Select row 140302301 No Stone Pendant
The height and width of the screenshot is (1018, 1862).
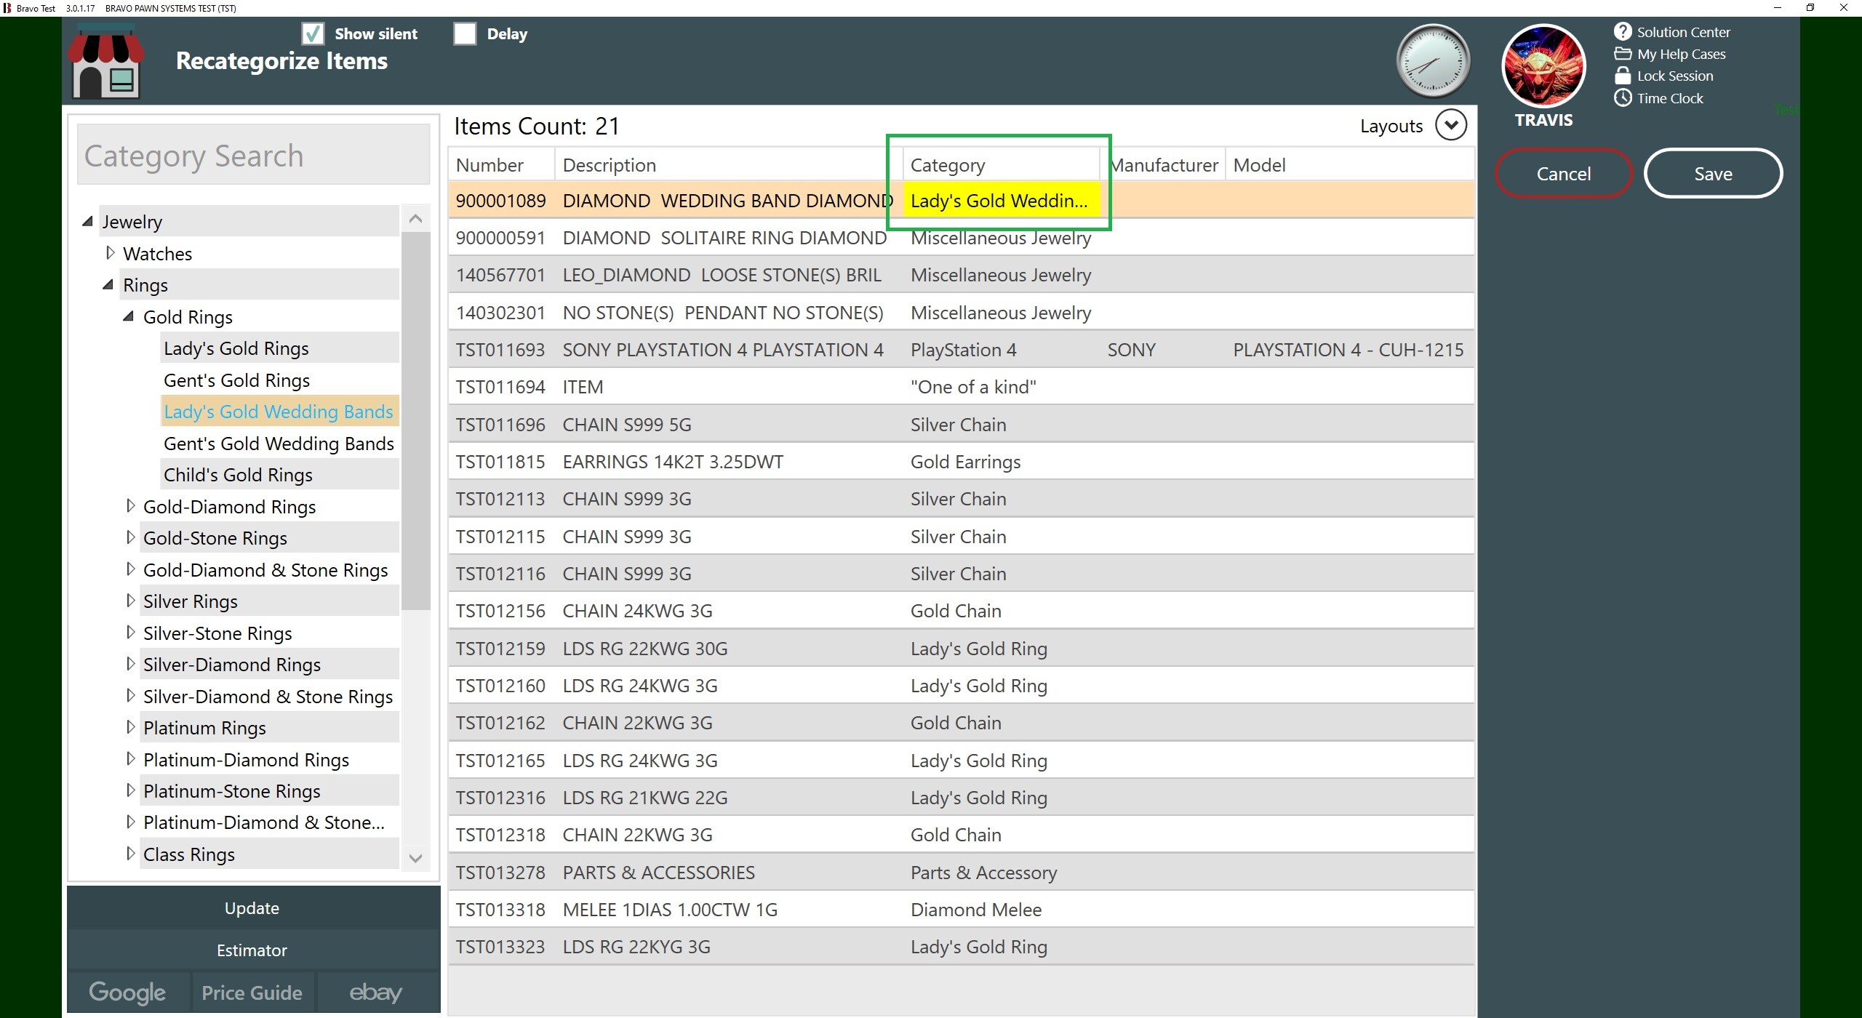click(x=962, y=313)
